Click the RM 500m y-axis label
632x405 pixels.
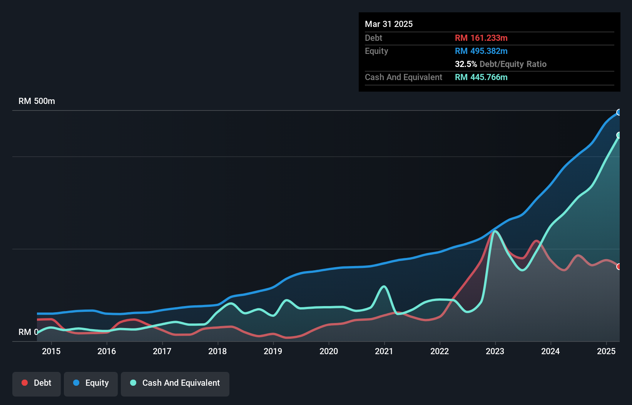37,101
